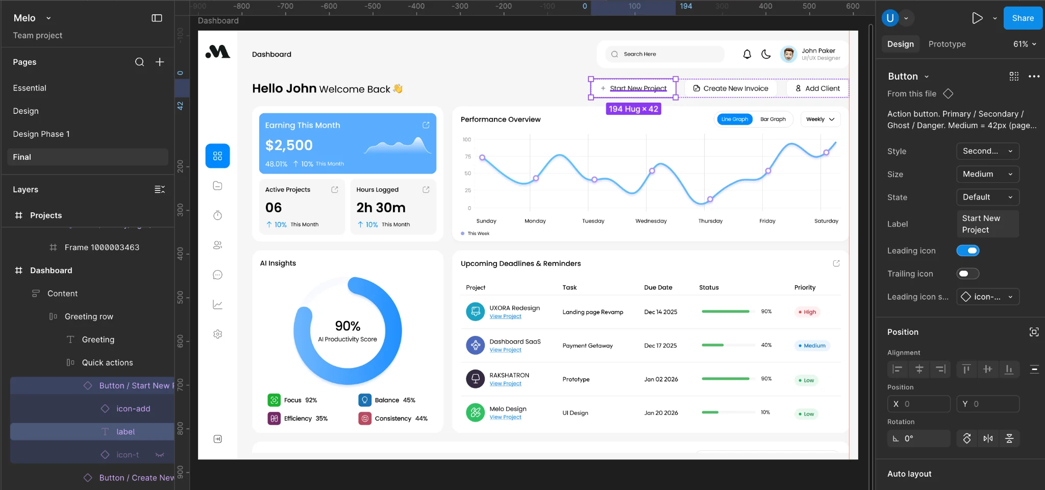Go to main component diamond icon
Viewport: 1045px width, 490px height.
[948, 94]
